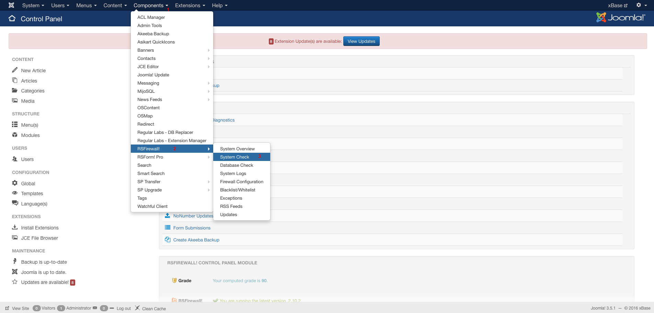This screenshot has width=654, height=313.
Task: Click the View Updates button
Action: (x=361, y=41)
